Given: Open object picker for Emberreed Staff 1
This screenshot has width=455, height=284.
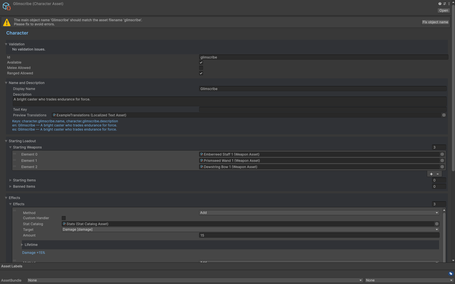Looking at the screenshot, I should [x=442, y=154].
